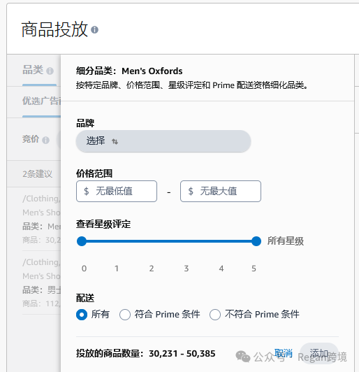Viewport: 359px width, 372px height.
Task: Click the 无最大值 maximum price field
Action: click(221, 191)
